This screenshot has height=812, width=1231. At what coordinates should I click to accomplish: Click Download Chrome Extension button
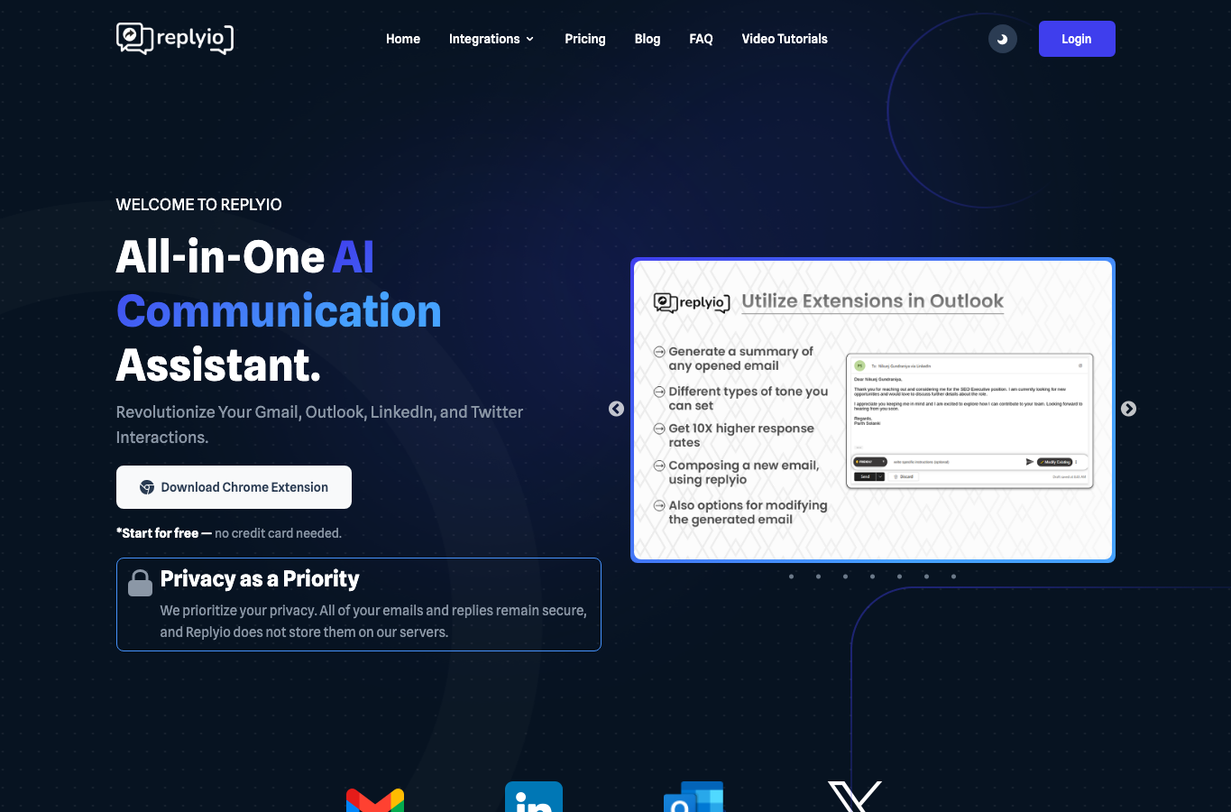tap(234, 487)
